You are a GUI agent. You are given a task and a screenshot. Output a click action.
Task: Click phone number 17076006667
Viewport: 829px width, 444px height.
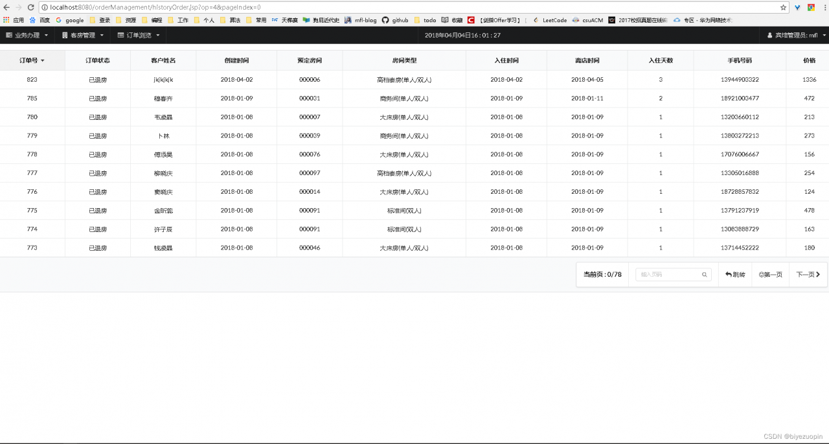(x=740, y=154)
